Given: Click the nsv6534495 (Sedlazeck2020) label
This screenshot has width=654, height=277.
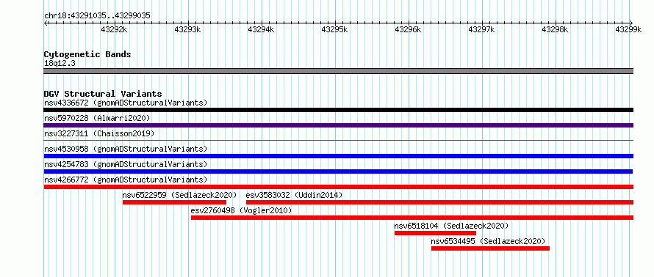Looking at the screenshot, I should pyautogui.click(x=488, y=241).
